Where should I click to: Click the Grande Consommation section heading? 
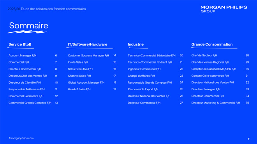[212, 44]
